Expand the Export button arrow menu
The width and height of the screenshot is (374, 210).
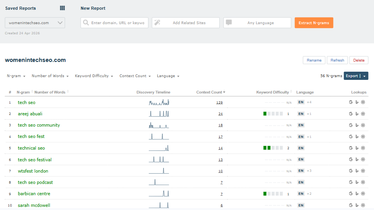[x=365, y=76]
